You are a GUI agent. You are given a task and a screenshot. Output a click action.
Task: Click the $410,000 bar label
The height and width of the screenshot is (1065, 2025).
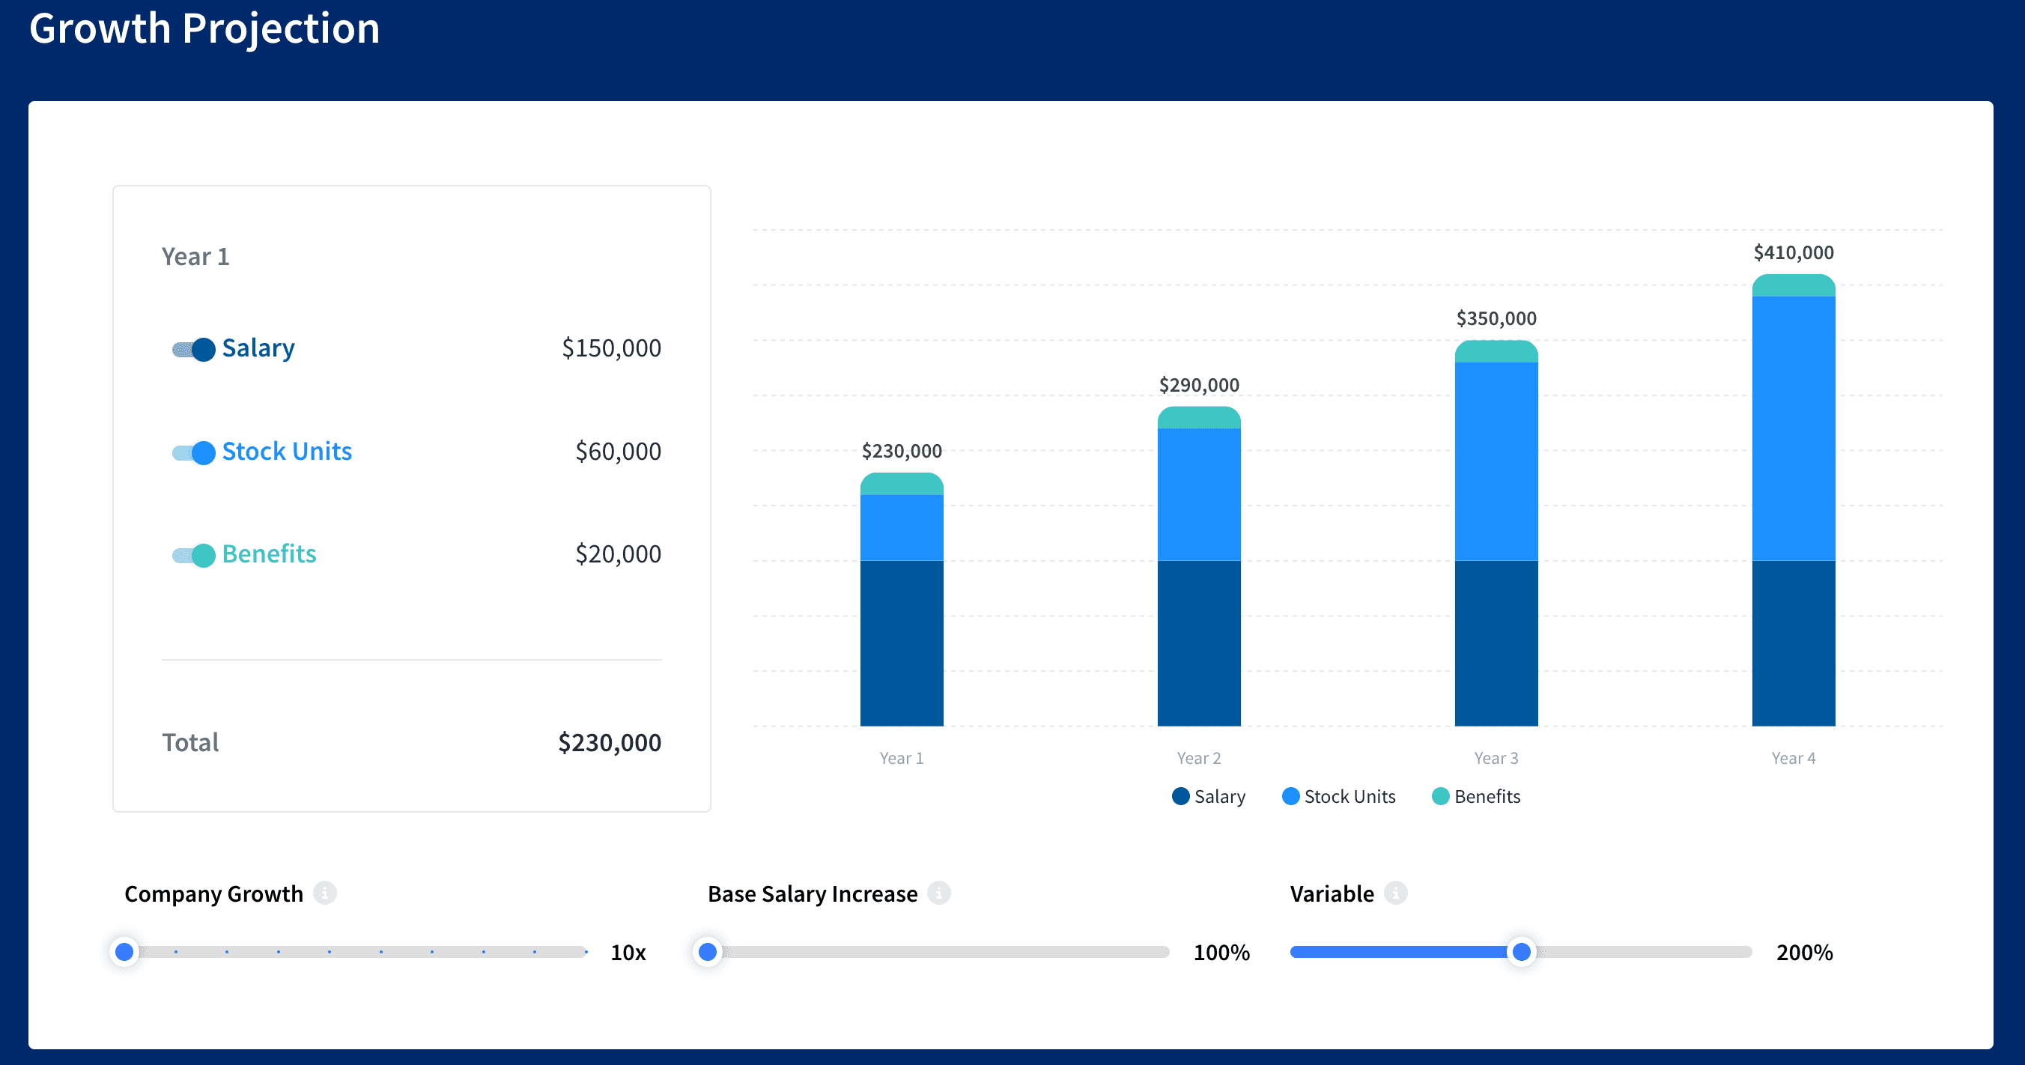click(x=1793, y=252)
